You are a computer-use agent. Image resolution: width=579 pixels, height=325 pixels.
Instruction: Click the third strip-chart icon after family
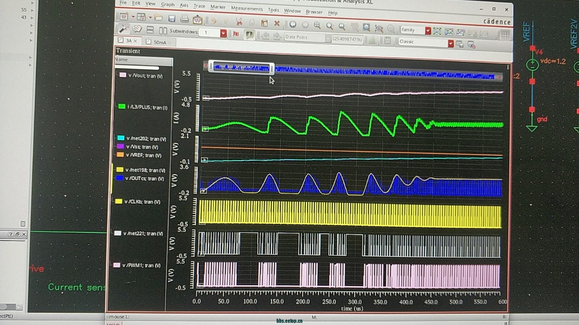pyautogui.click(x=460, y=32)
